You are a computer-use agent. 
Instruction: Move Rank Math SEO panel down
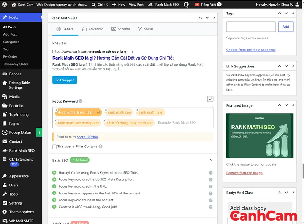(x=207, y=18)
